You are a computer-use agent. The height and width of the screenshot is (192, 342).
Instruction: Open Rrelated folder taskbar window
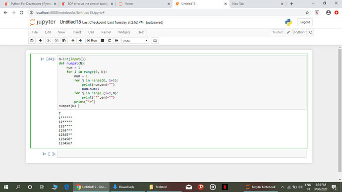(x=165, y=187)
